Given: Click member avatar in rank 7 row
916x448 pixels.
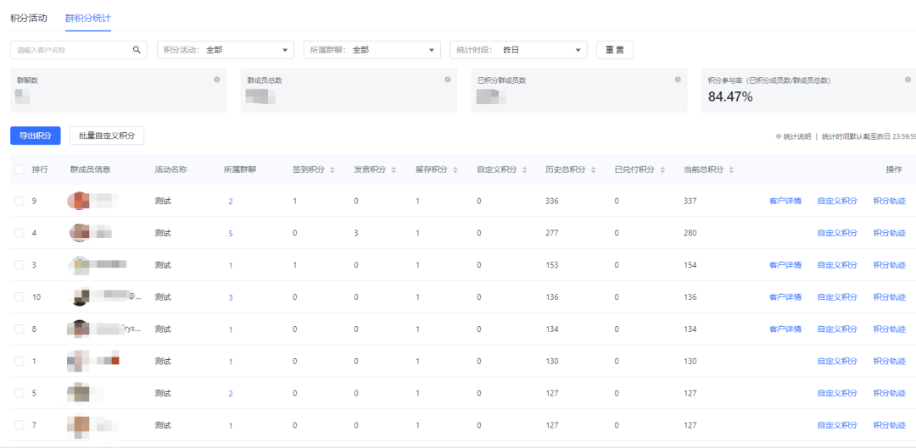Looking at the screenshot, I should [x=79, y=425].
